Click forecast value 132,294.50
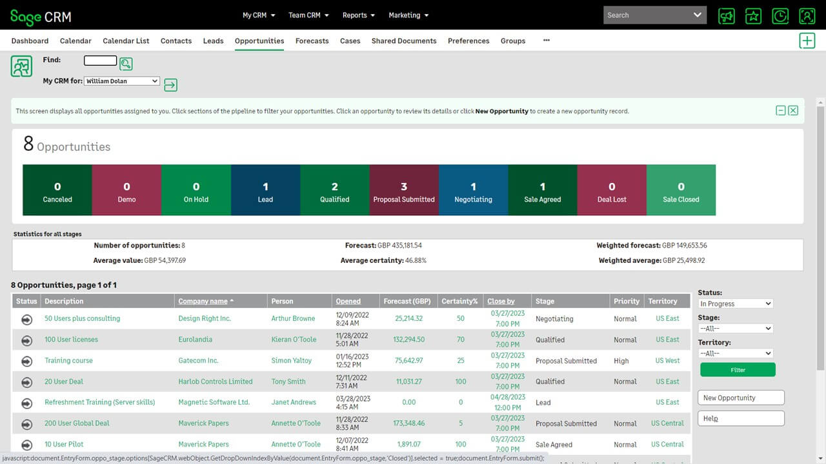826x464 pixels. [408, 340]
